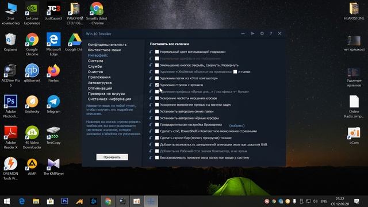This screenshot has width=368, height=207.
Task: Switch to the Система section
Action: pyautogui.click(x=95, y=61)
